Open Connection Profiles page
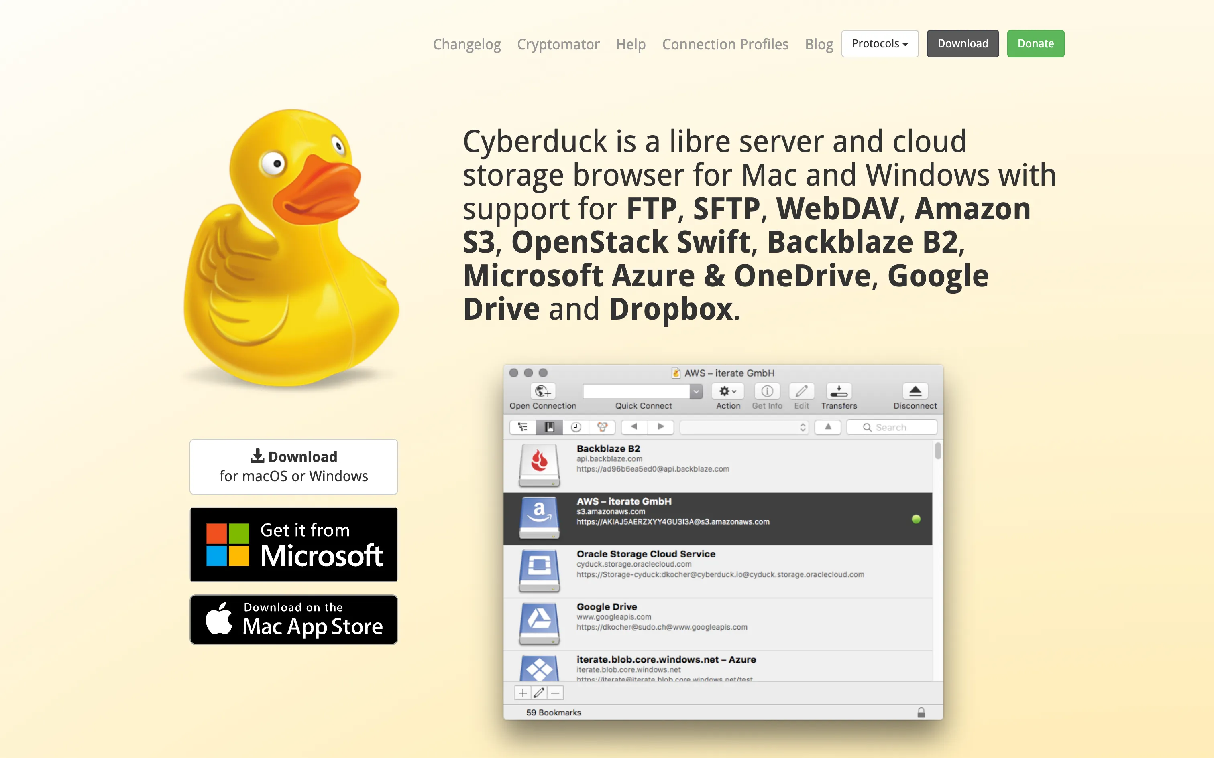The image size is (1214, 758). tap(725, 44)
